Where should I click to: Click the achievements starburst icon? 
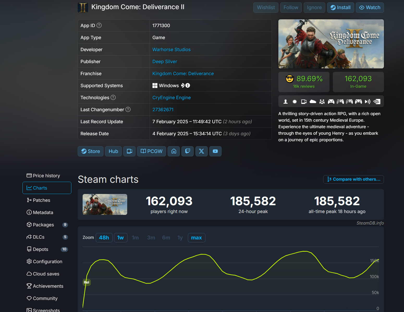coord(295,102)
